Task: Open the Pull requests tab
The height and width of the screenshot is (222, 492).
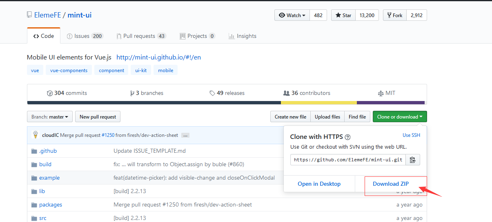Action: point(141,36)
